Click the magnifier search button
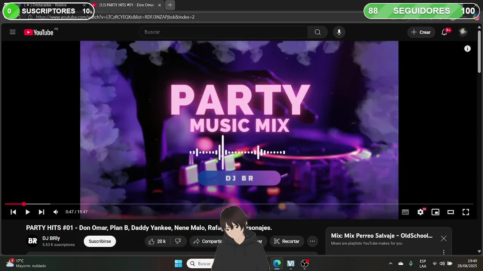Image resolution: width=483 pixels, height=271 pixels. (318, 32)
